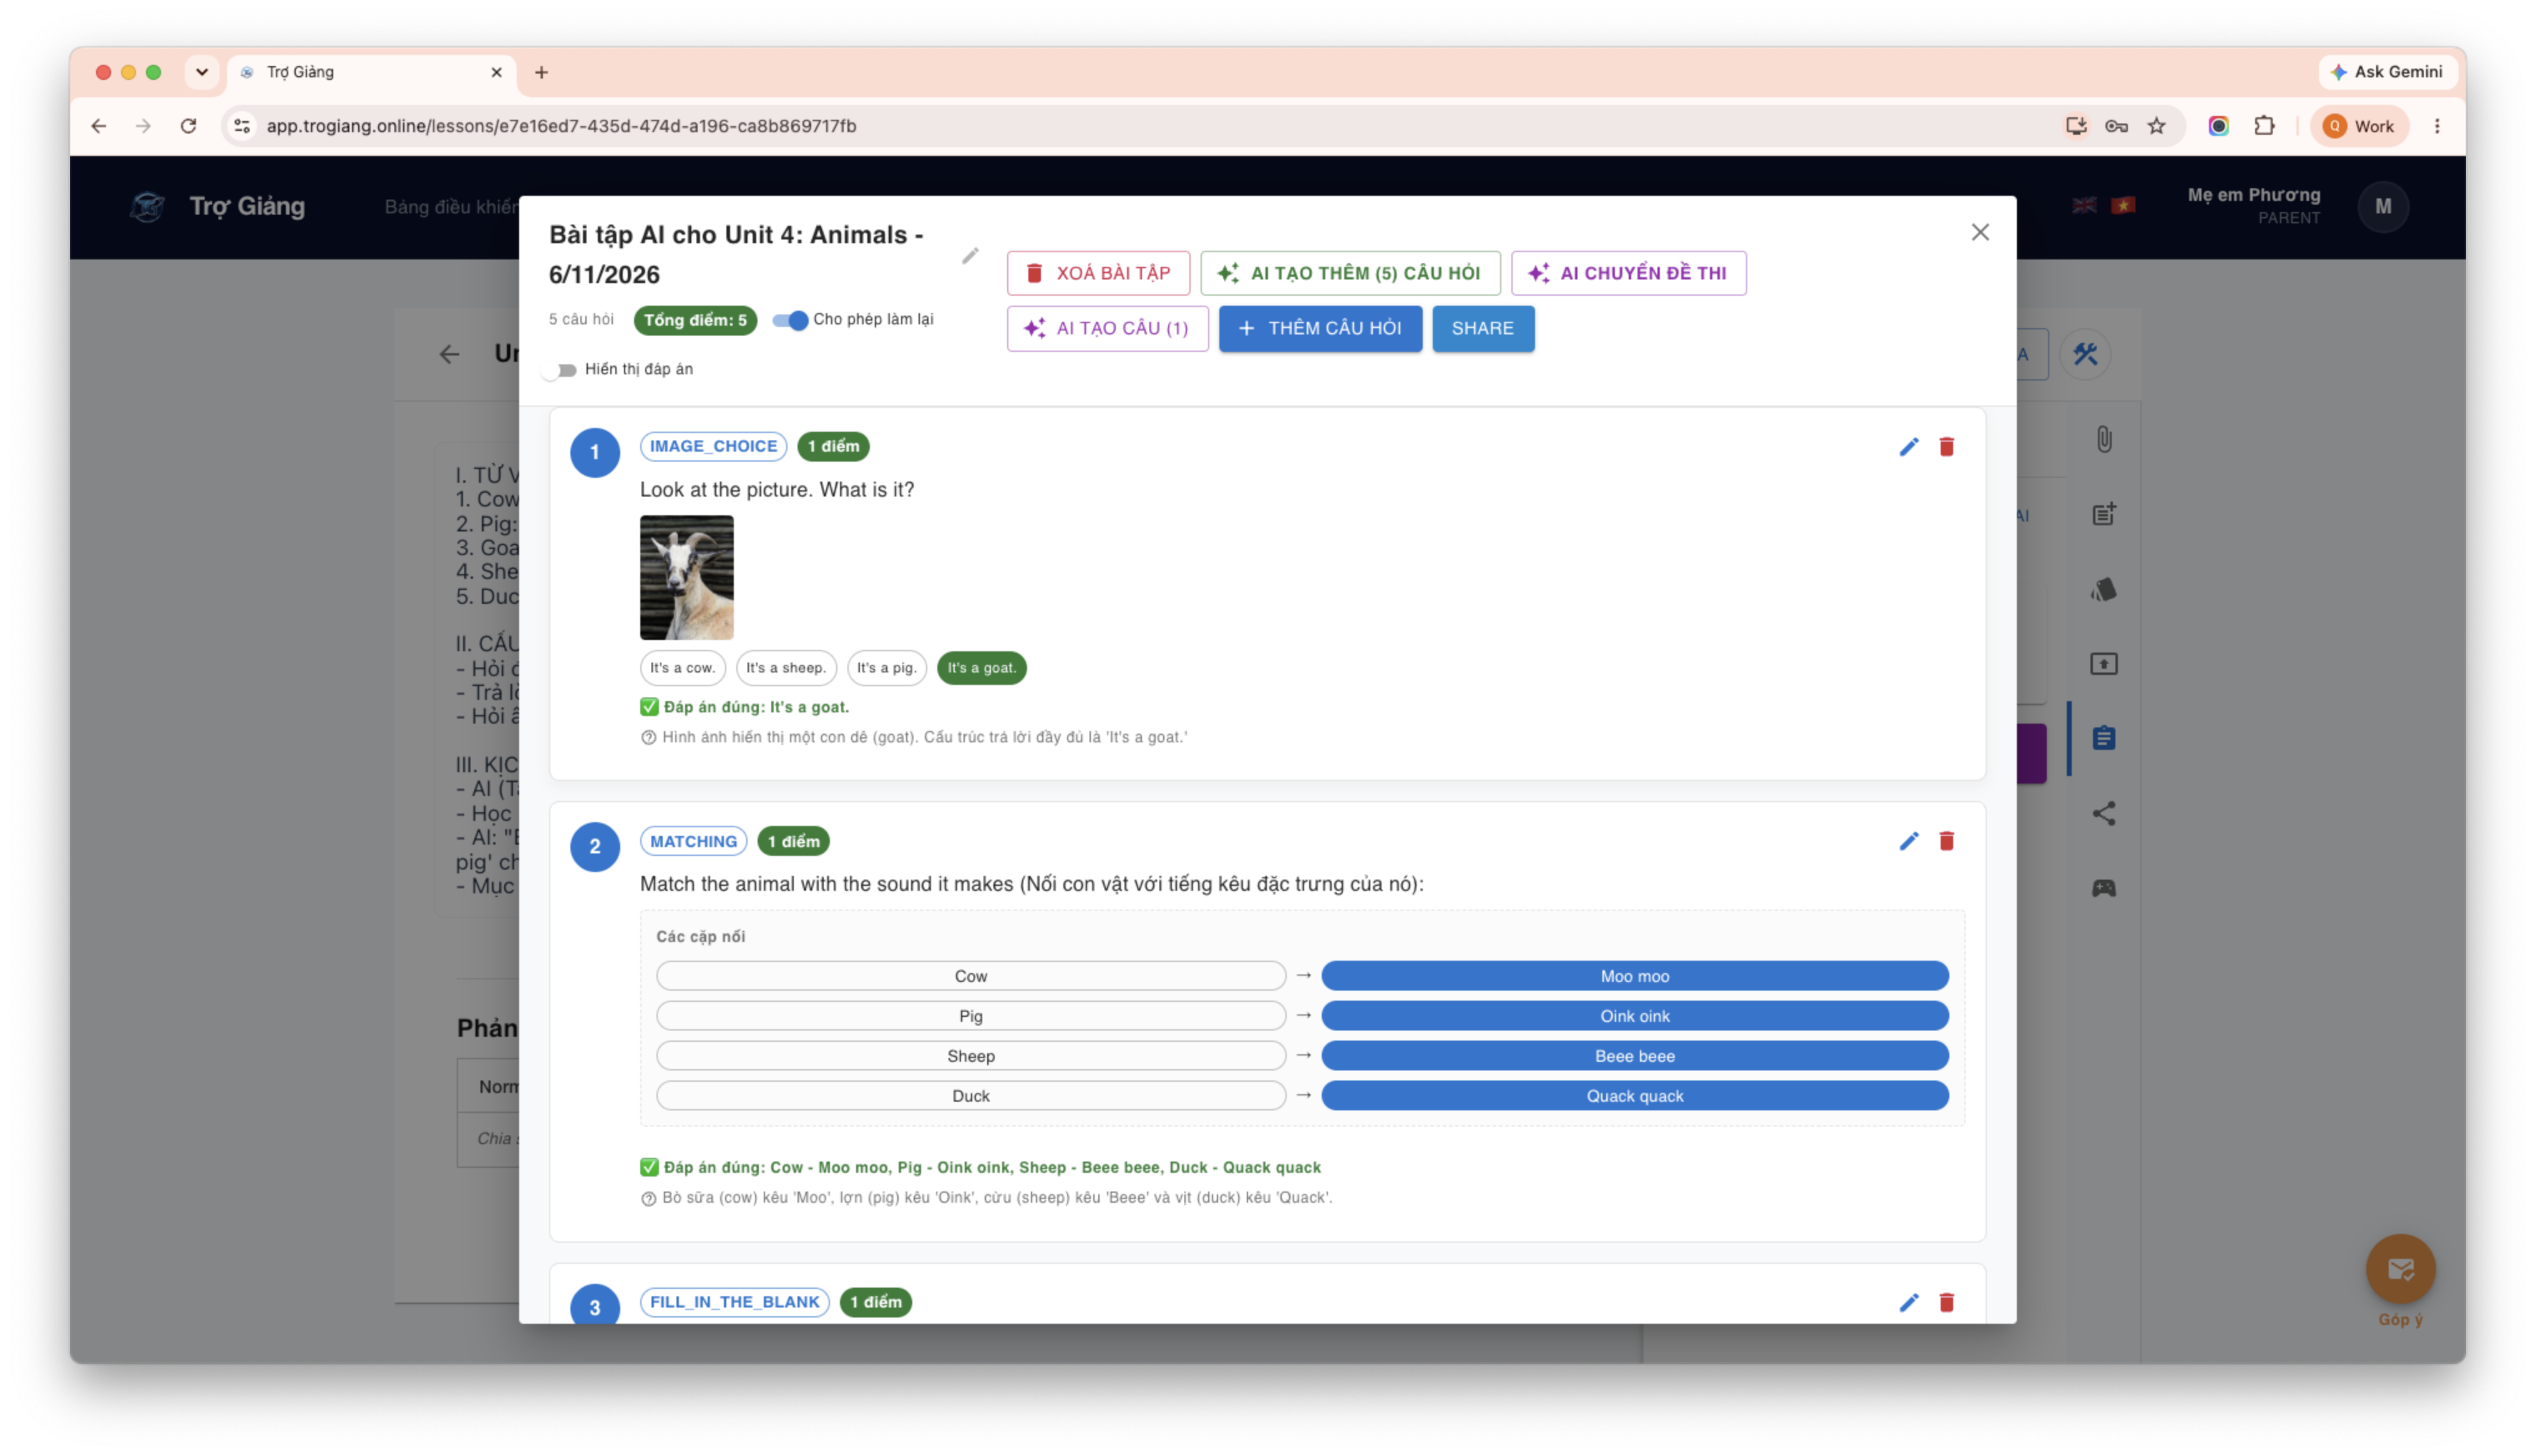This screenshot has height=1456, width=2536.
Task: Edit question 2 matching with pencil icon
Action: 1909,841
